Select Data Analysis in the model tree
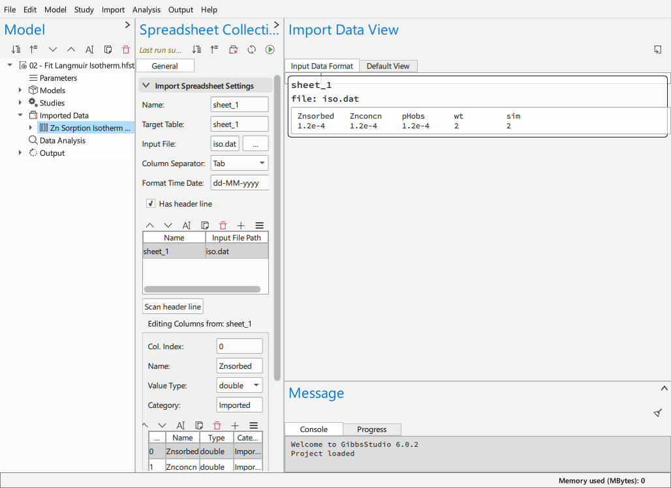671x488 pixels. [x=63, y=140]
